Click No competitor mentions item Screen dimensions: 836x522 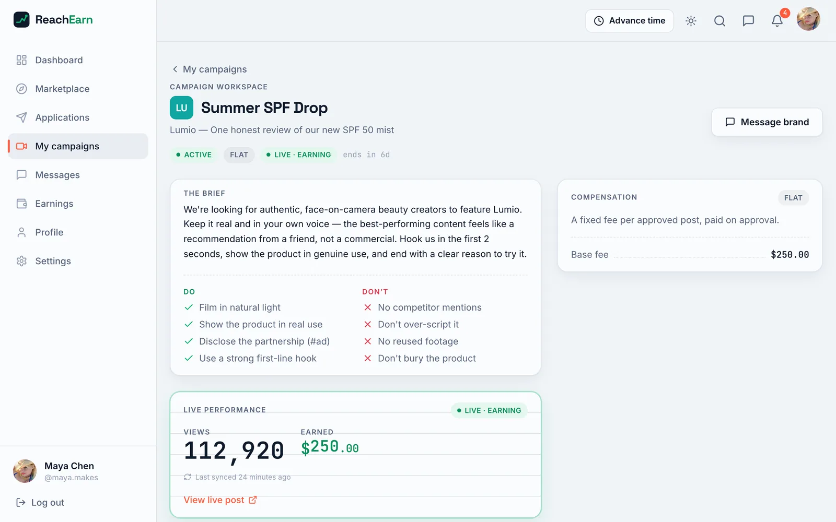point(422,307)
